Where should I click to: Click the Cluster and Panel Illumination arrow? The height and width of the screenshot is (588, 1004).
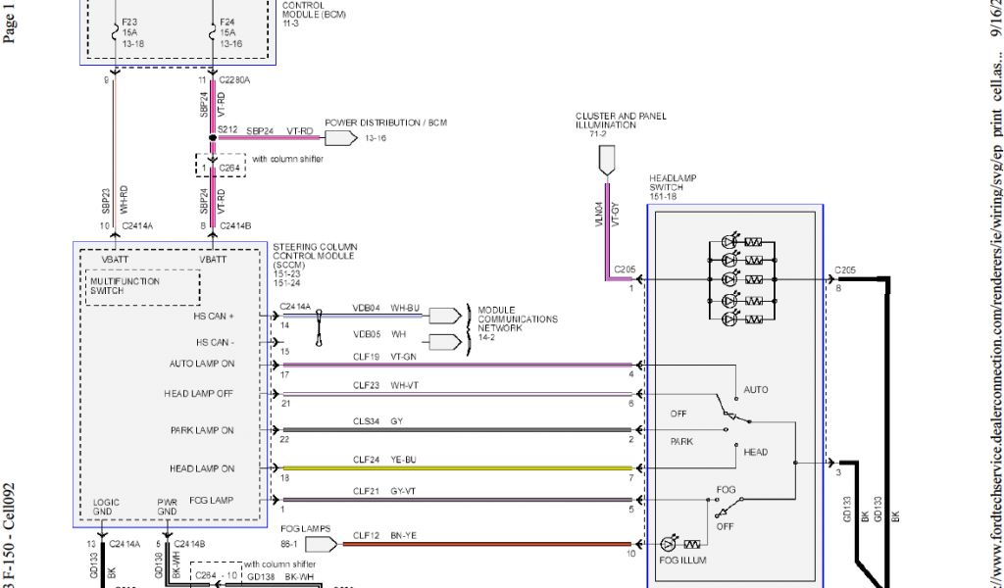[606, 157]
